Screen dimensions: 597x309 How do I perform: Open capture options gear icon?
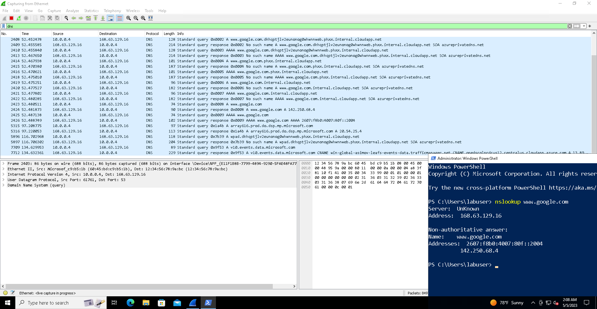(x=26, y=18)
